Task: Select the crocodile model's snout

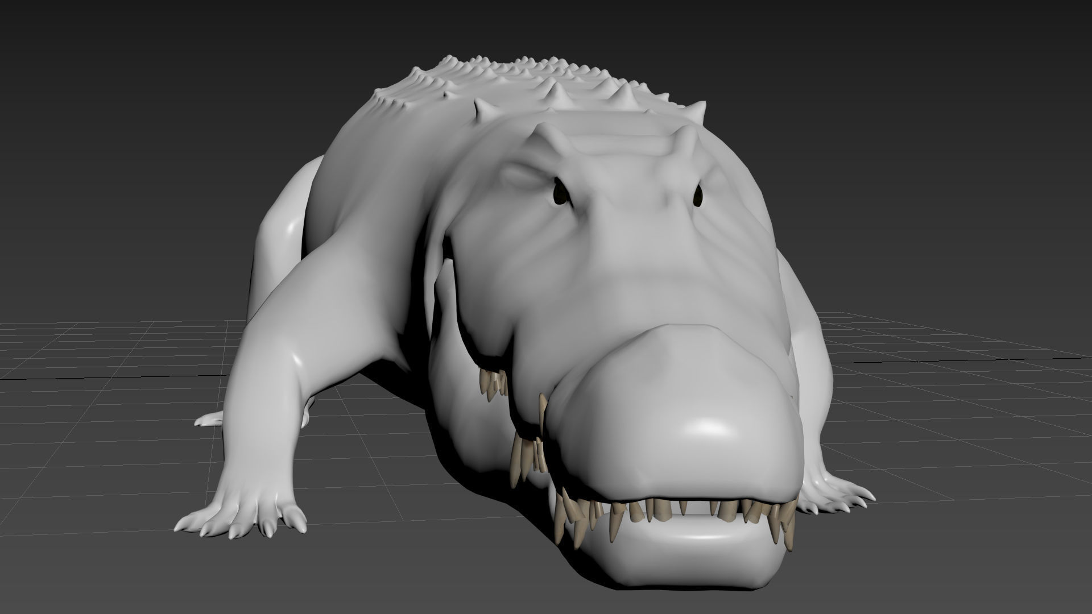Action: (677, 415)
